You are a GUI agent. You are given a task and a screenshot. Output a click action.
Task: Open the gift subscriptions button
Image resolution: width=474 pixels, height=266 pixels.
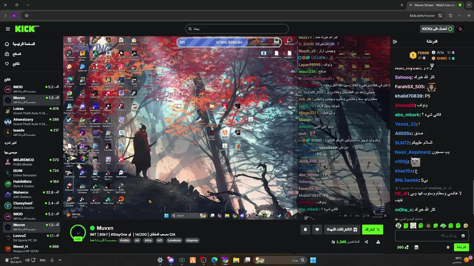tap(342, 230)
